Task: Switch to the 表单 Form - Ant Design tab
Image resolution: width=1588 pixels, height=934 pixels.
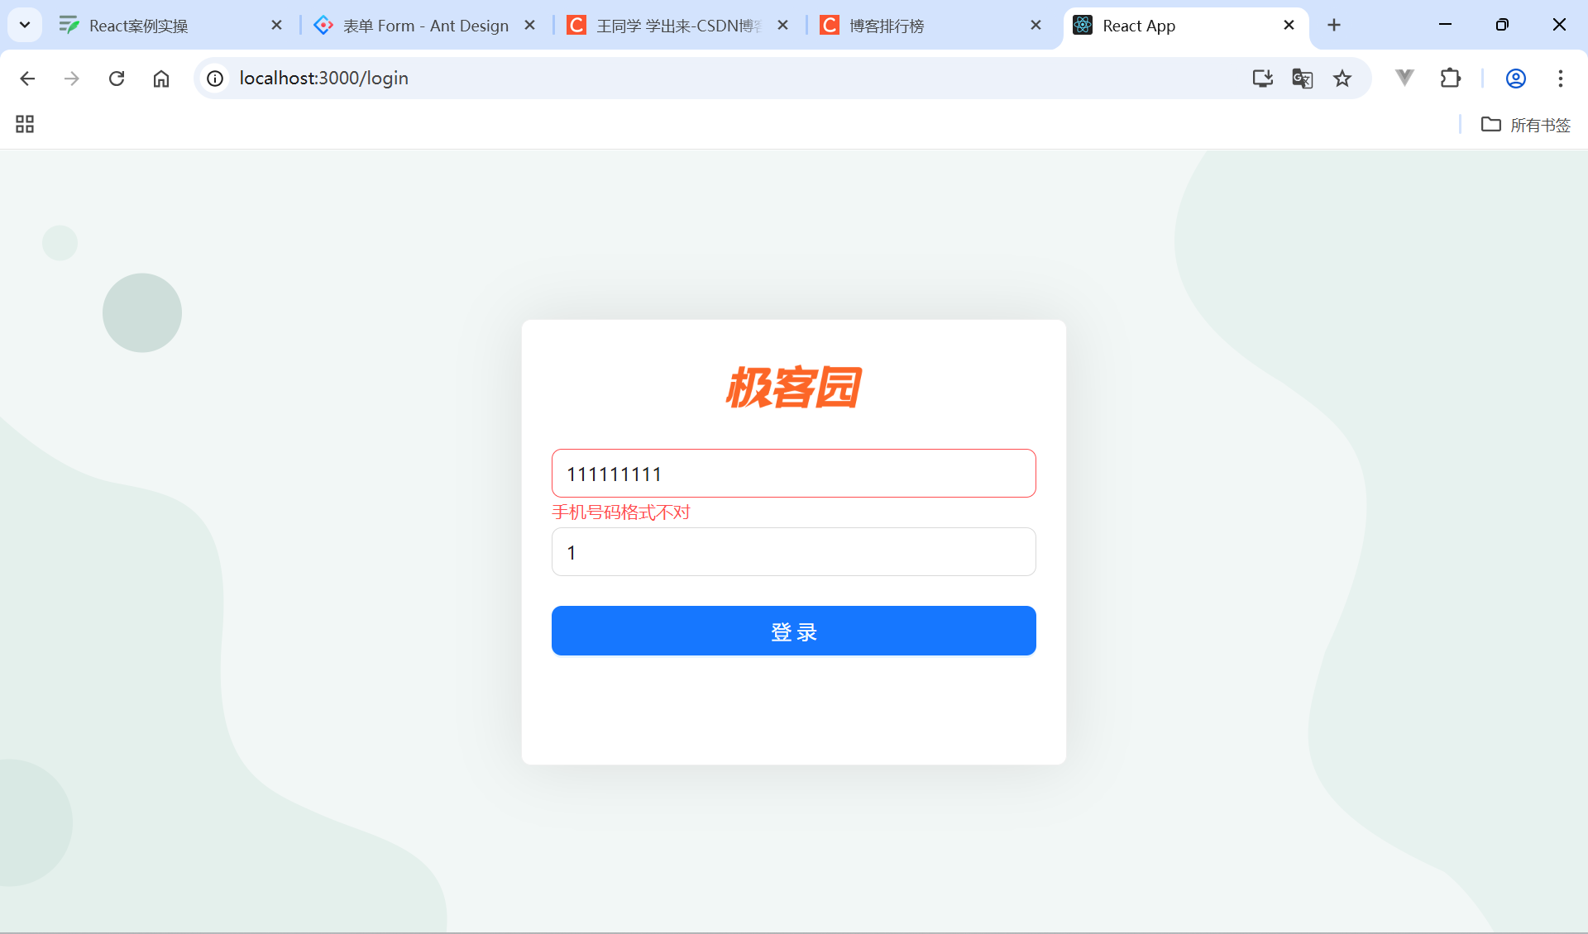Action: 426,26
